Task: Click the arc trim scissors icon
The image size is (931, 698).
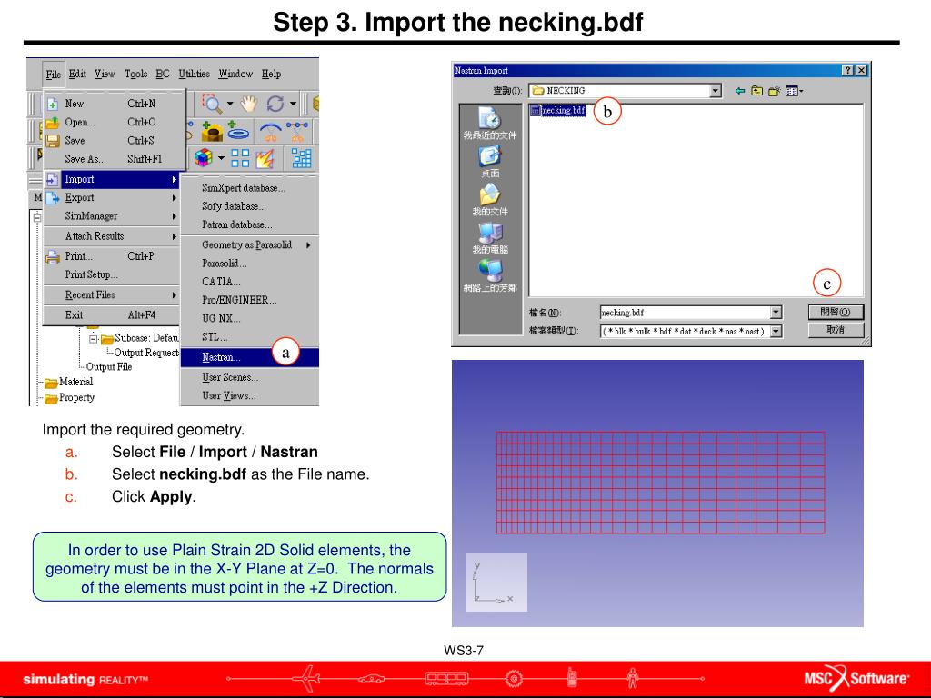Action: click(x=271, y=131)
